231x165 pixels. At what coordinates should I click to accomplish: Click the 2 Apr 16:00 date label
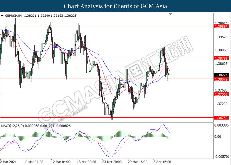[162, 162]
